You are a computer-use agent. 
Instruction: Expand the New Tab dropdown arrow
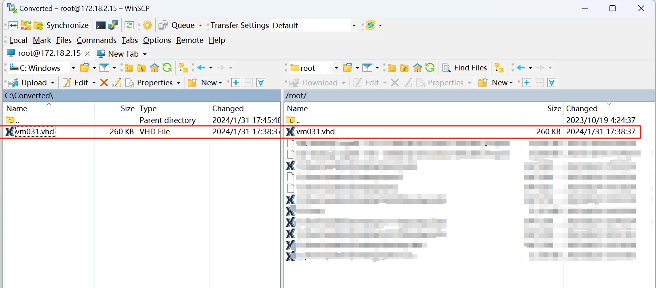pos(145,54)
